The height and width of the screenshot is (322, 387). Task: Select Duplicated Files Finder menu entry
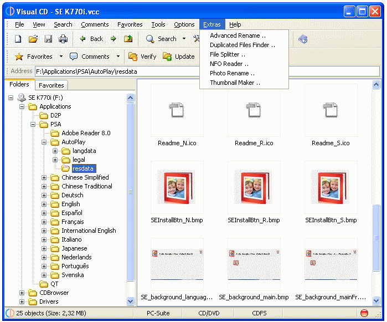tap(242, 45)
